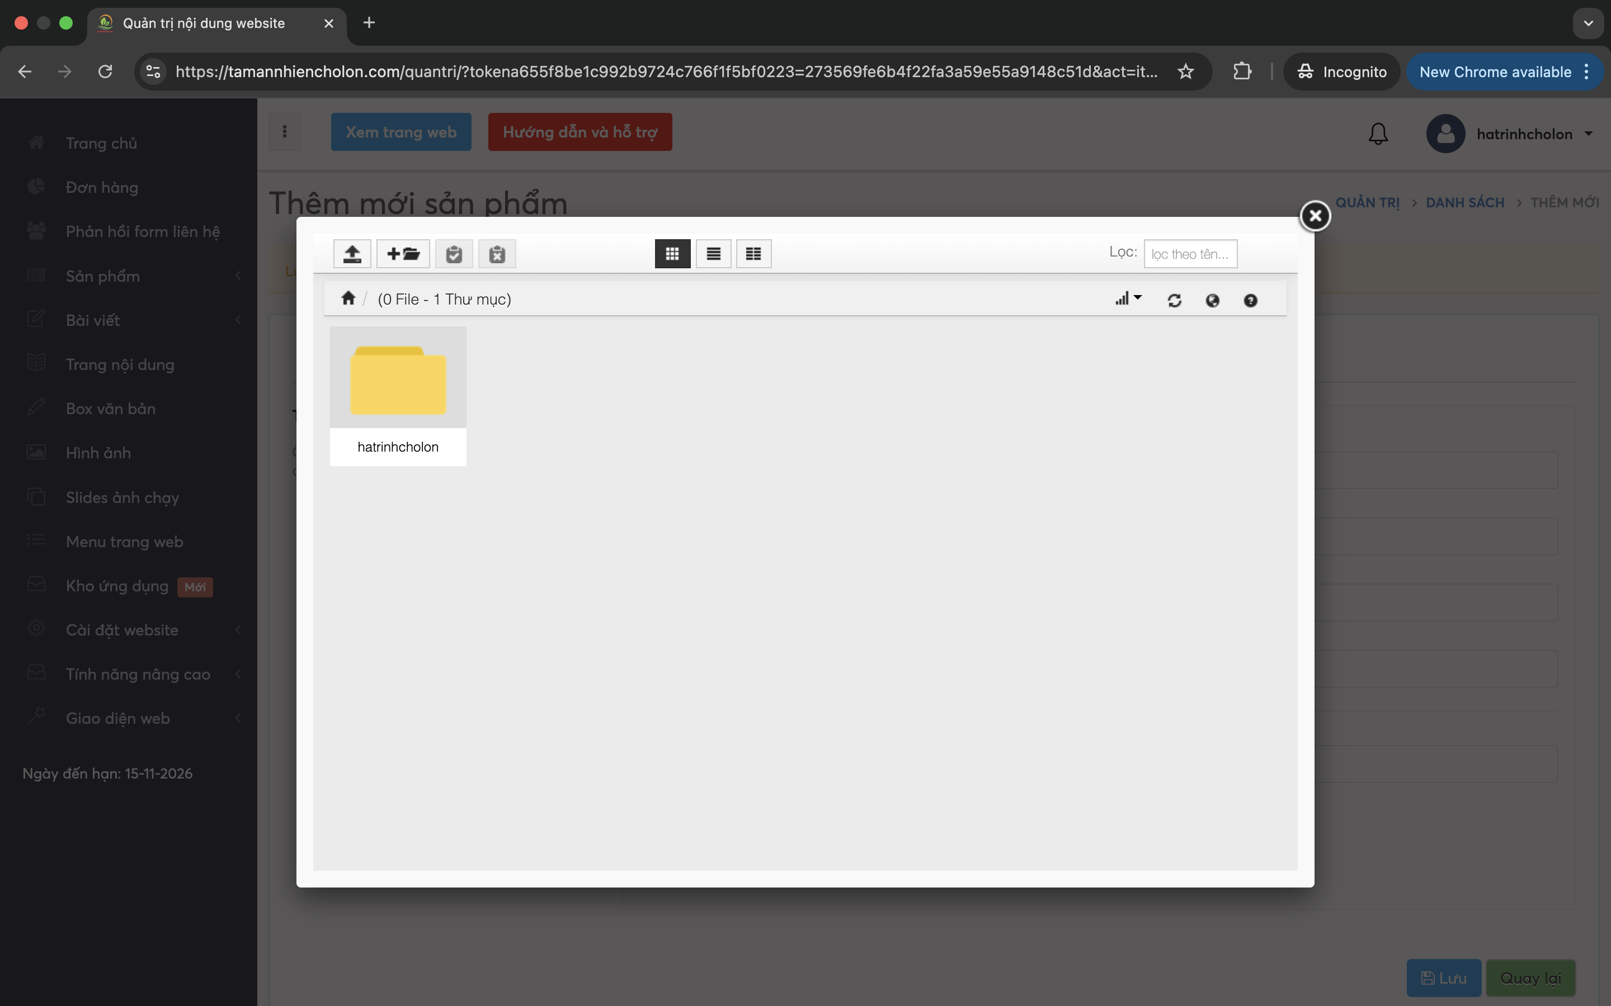Open the help question-mark icon
This screenshot has width=1611, height=1006.
pyautogui.click(x=1250, y=300)
